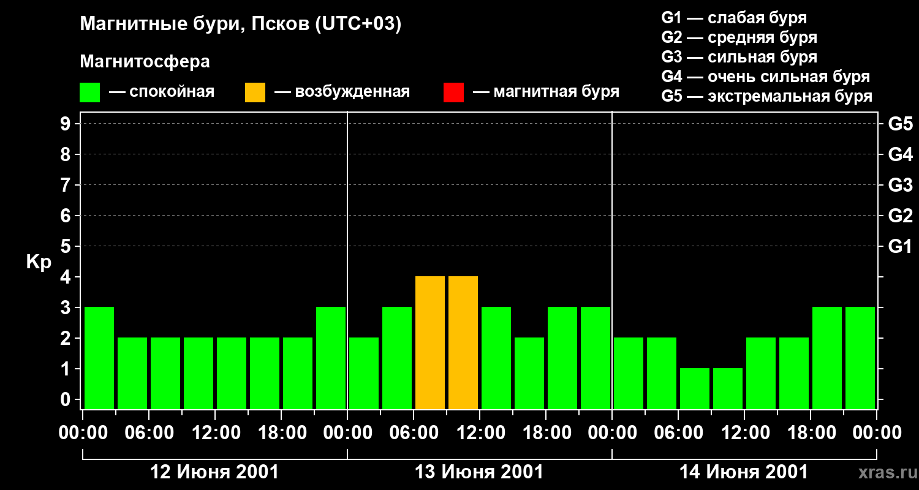The image size is (919, 490).
Task: Click the '— возбужденная' legend label
Action: 342,92
